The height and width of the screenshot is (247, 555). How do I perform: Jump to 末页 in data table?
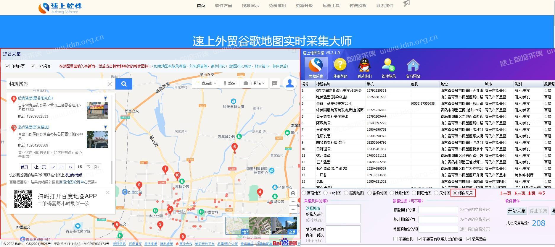tap(531, 193)
